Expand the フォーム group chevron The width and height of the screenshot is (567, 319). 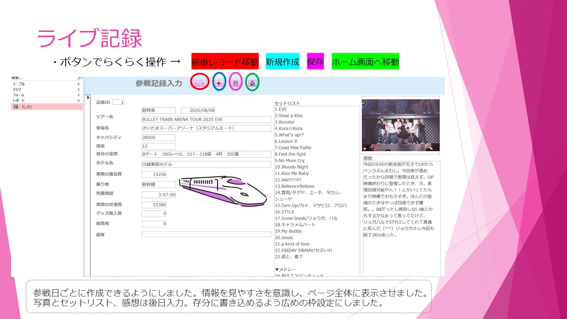coord(79,95)
